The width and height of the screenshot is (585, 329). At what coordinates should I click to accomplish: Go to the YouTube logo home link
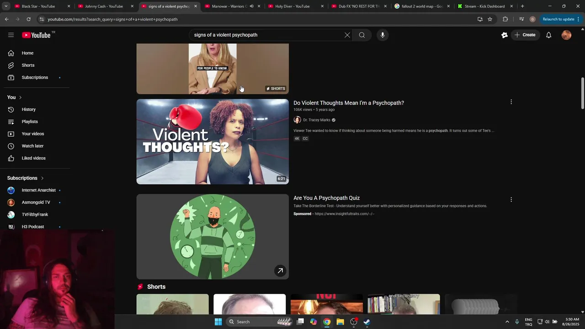36,35
